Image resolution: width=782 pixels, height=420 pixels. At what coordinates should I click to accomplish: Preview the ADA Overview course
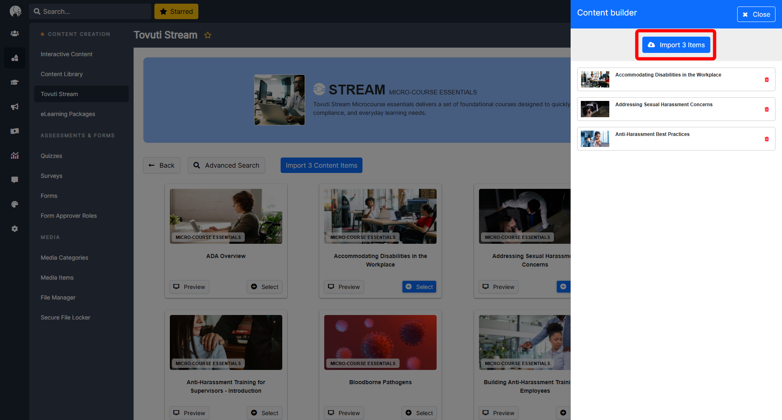click(189, 287)
